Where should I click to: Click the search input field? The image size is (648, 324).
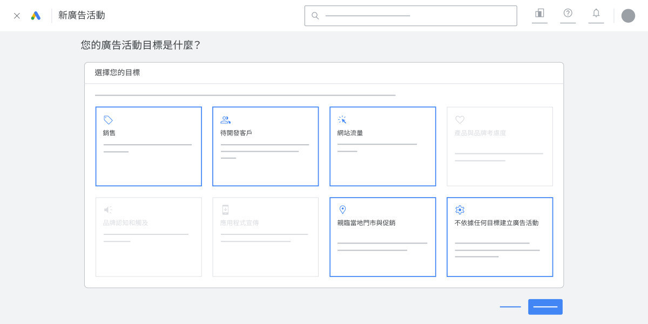pos(416,16)
